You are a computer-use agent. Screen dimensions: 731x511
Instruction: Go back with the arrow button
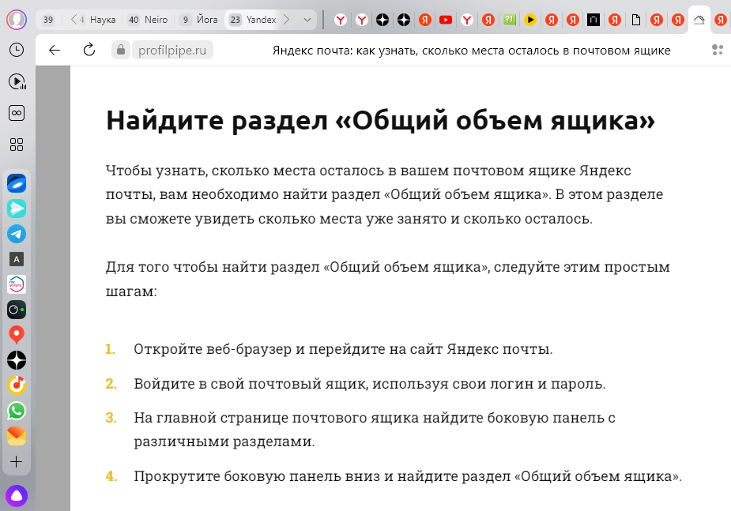pos(55,50)
